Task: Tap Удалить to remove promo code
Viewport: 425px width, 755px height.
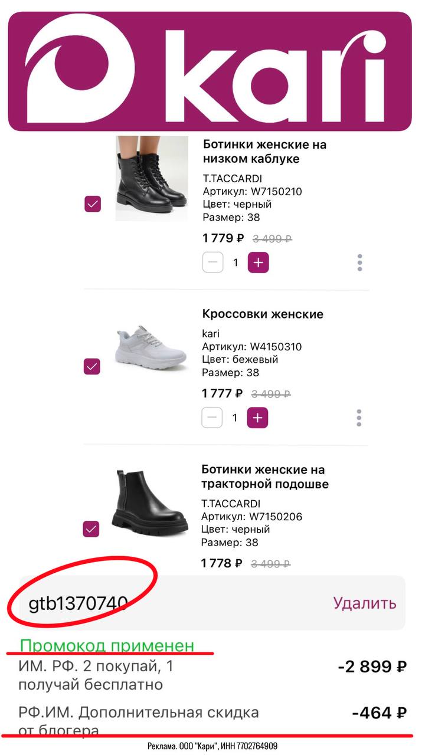Action: coord(364,603)
